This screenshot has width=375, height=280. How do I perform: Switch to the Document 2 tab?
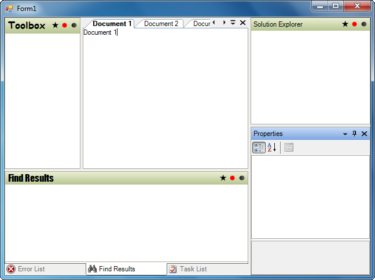click(x=161, y=24)
